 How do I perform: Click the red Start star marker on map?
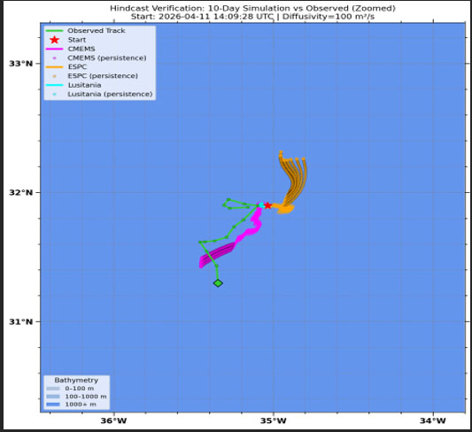coord(267,205)
